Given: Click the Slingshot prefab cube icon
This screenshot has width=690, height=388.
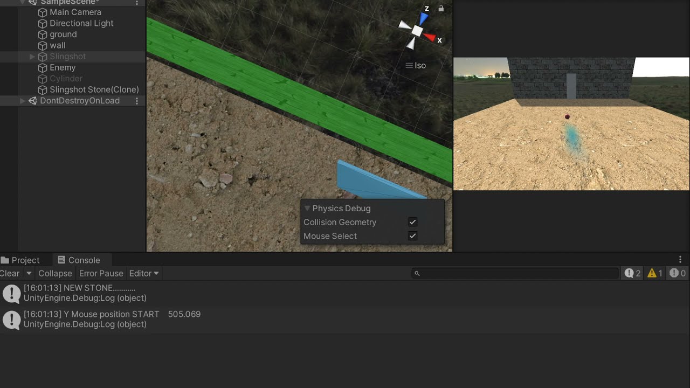Looking at the screenshot, I should click(43, 57).
